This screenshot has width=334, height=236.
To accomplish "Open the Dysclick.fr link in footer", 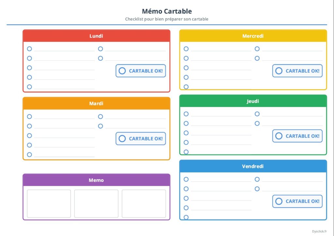I will coord(319,231).
